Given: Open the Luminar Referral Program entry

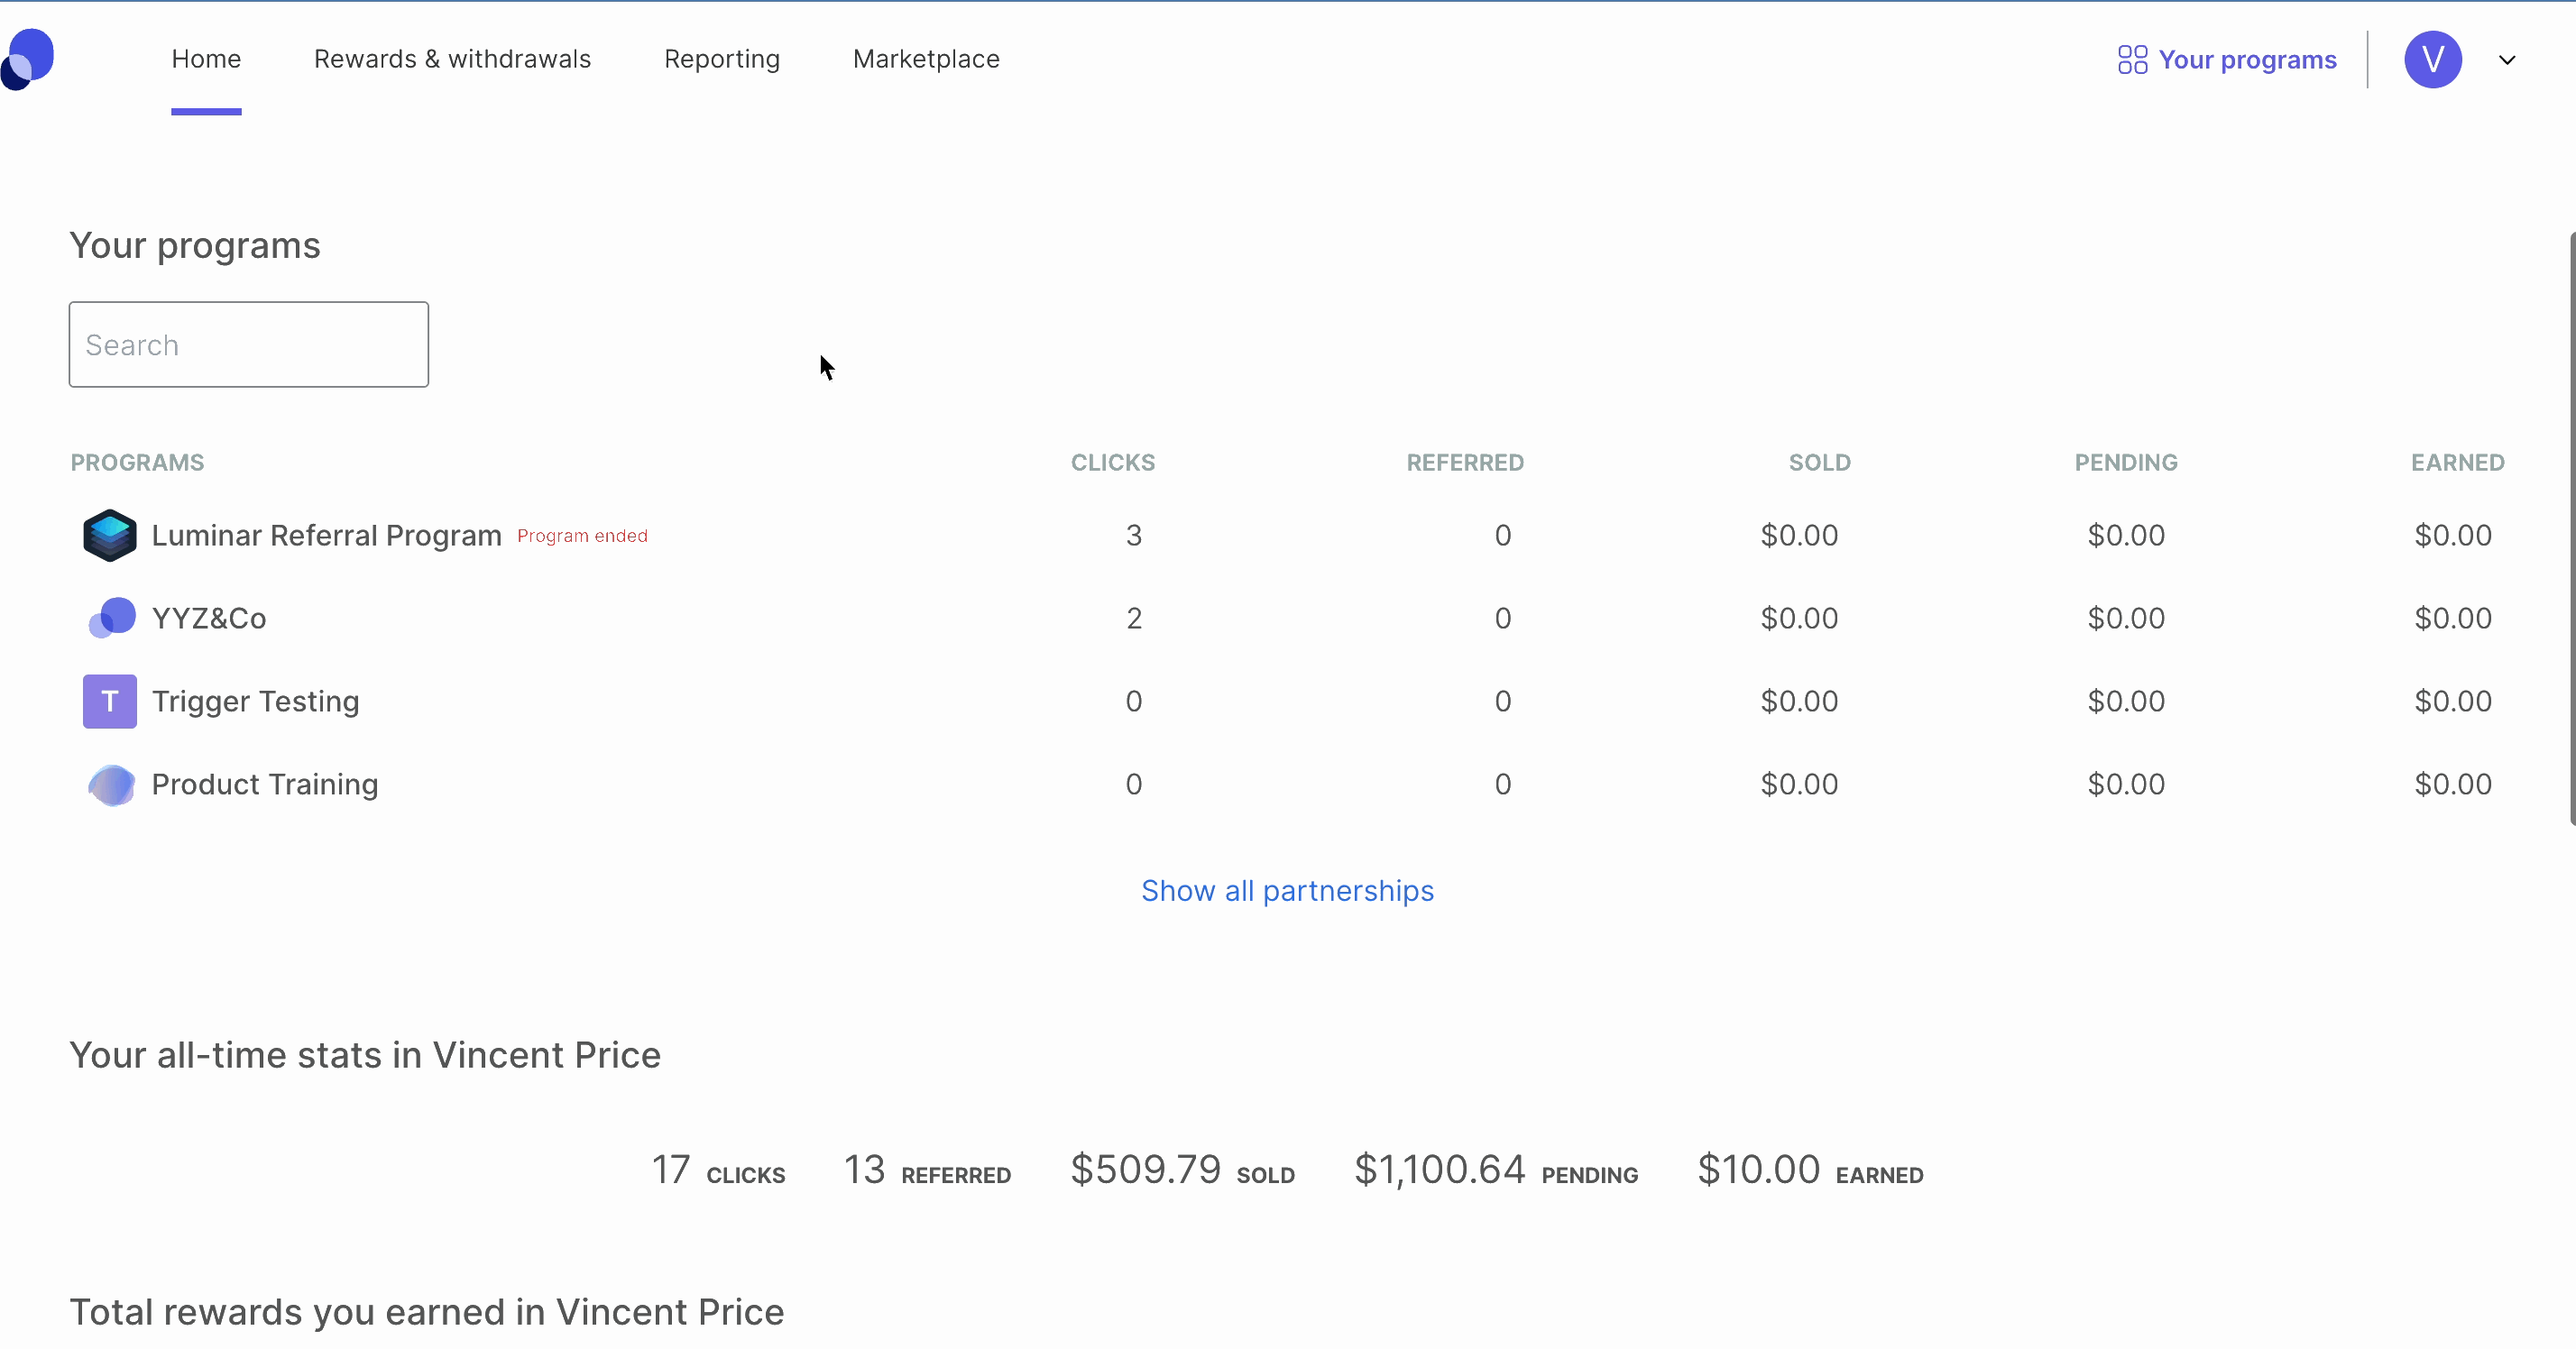Looking at the screenshot, I should (x=326, y=536).
